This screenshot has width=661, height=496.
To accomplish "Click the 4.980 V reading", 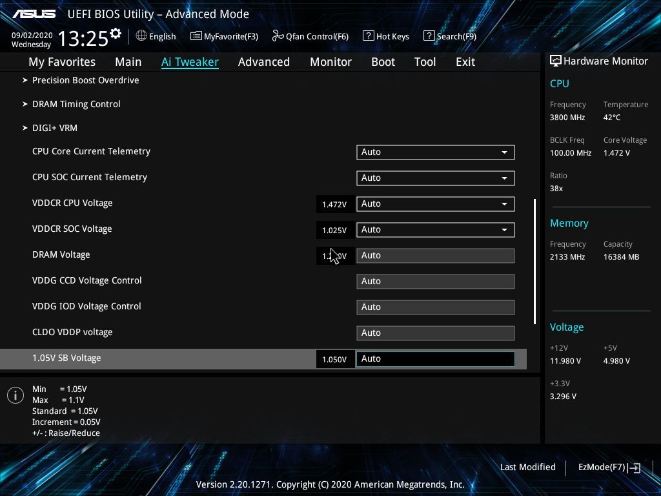I will point(616,360).
